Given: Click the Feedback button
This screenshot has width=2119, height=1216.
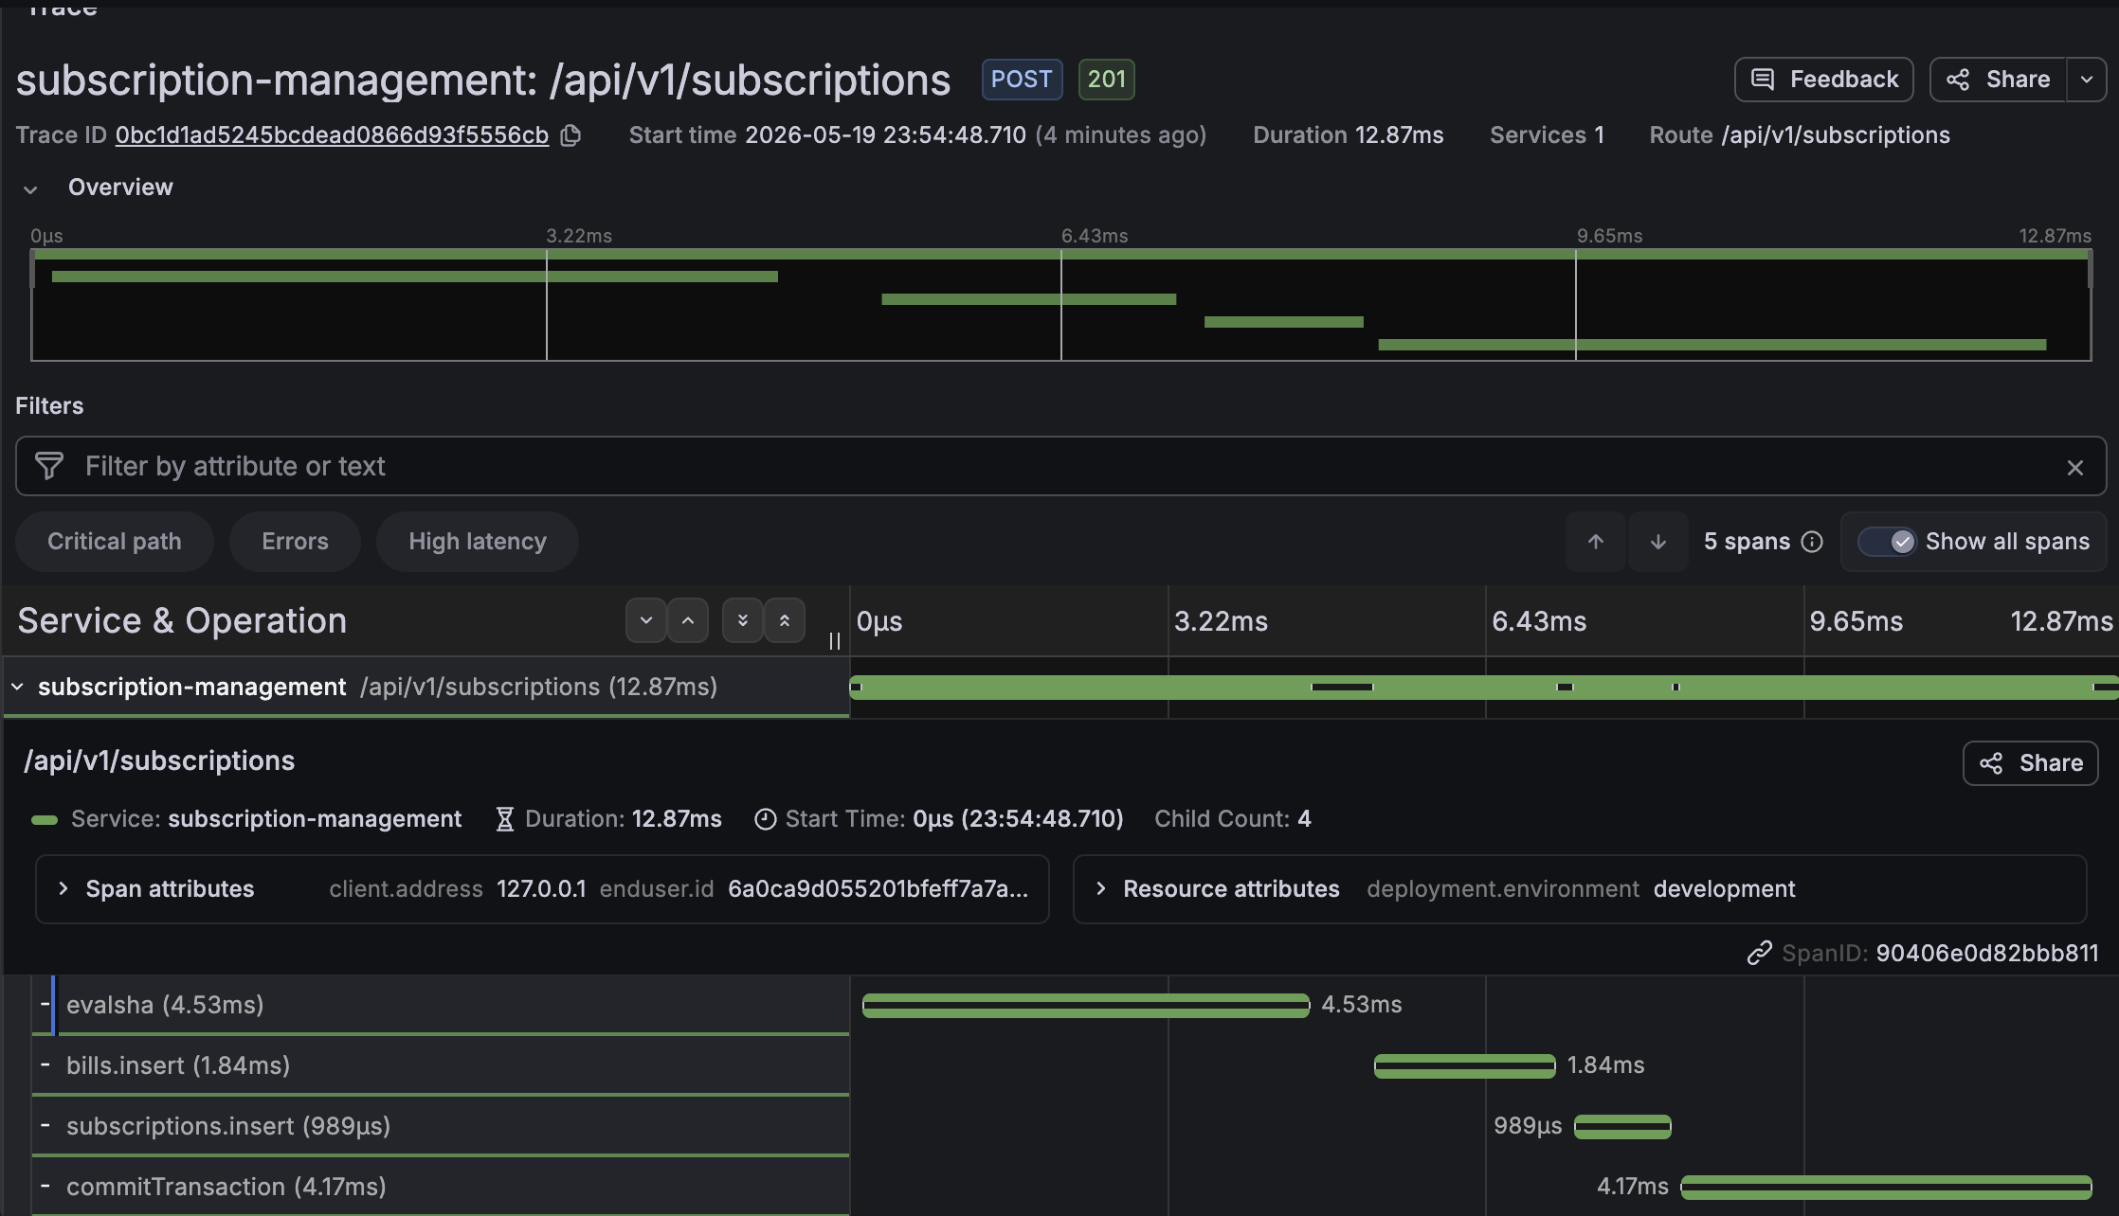Looking at the screenshot, I should coord(1824,80).
